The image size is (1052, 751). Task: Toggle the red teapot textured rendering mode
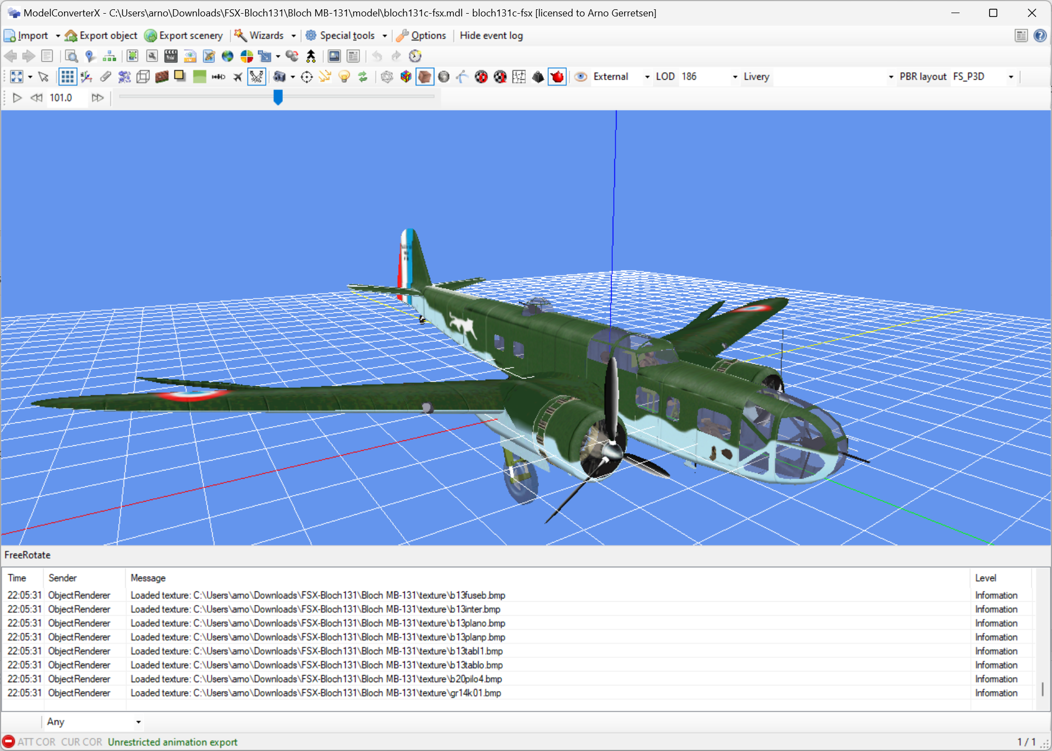pyautogui.click(x=557, y=77)
